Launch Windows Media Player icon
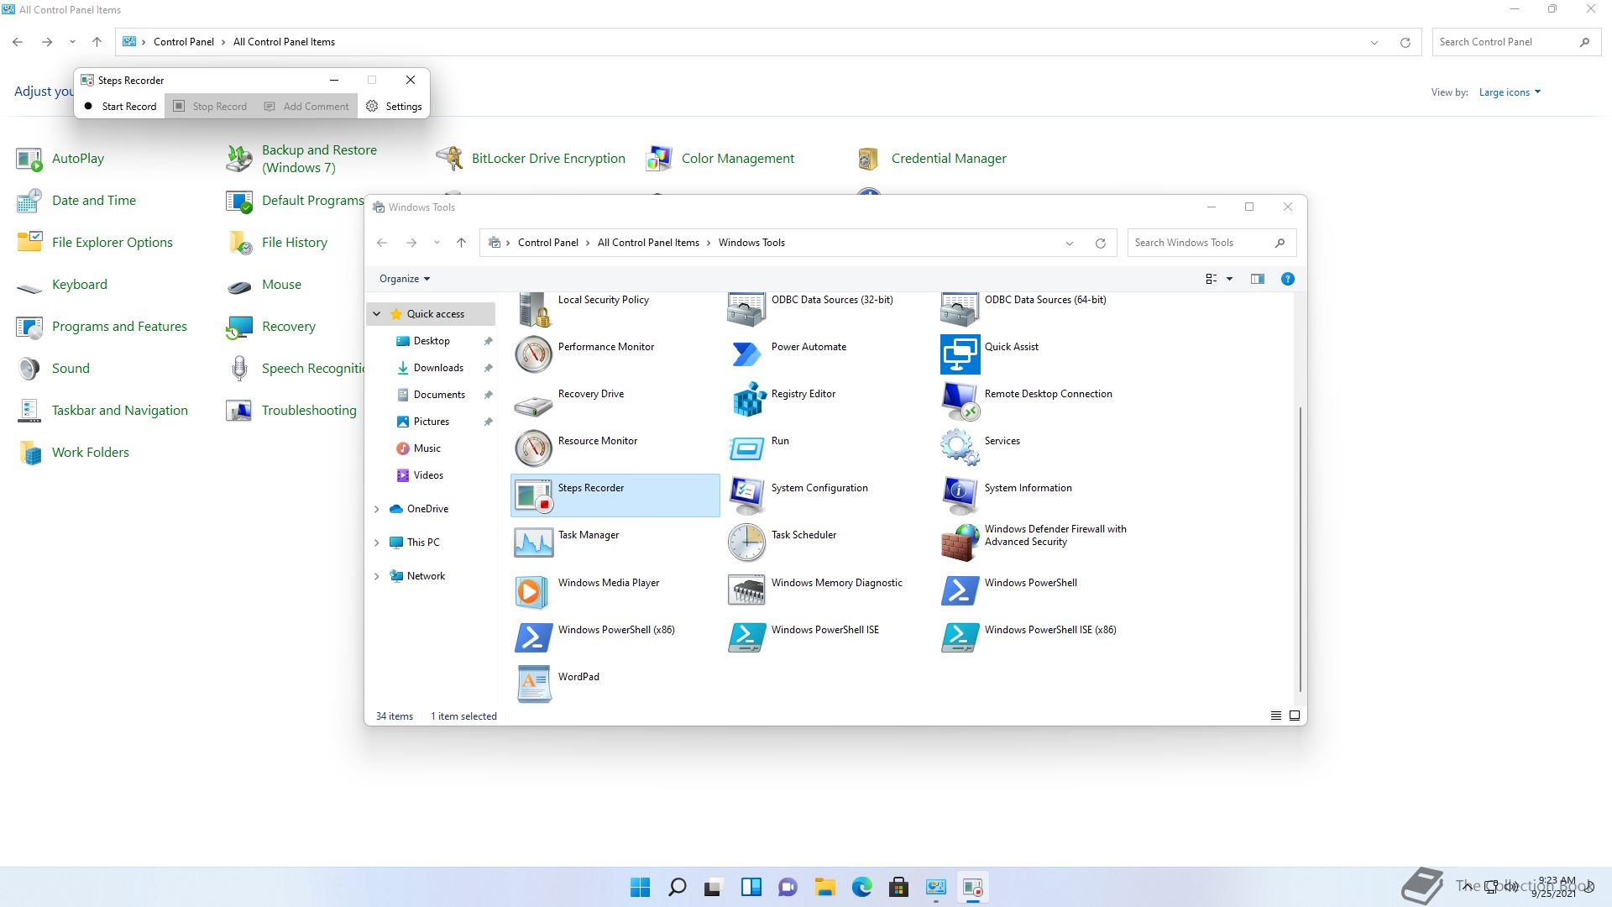The height and width of the screenshot is (907, 1612). (533, 590)
